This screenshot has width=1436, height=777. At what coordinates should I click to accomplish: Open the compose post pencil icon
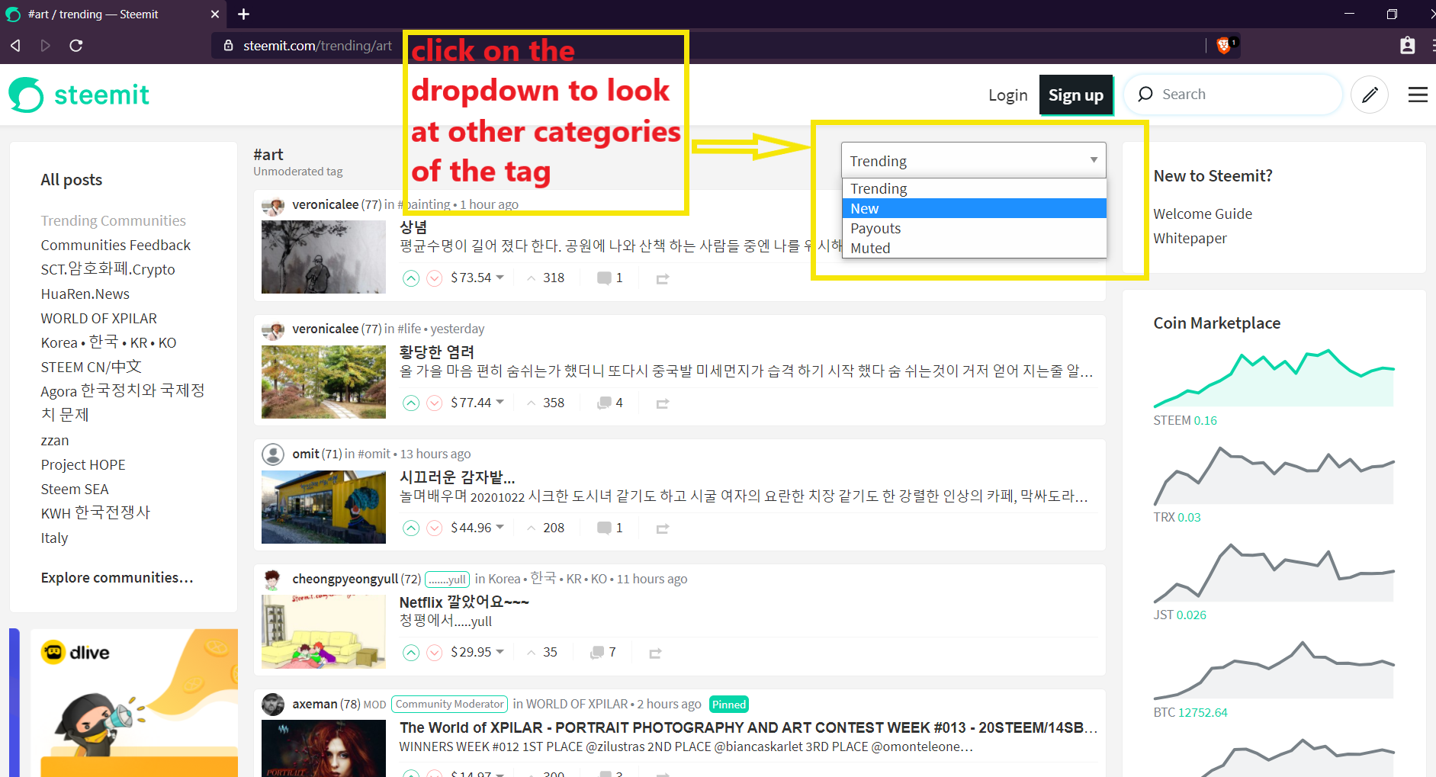(1370, 95)
